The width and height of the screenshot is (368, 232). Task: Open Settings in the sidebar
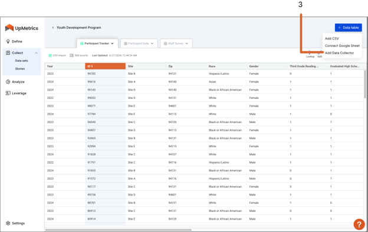point(18,223)
